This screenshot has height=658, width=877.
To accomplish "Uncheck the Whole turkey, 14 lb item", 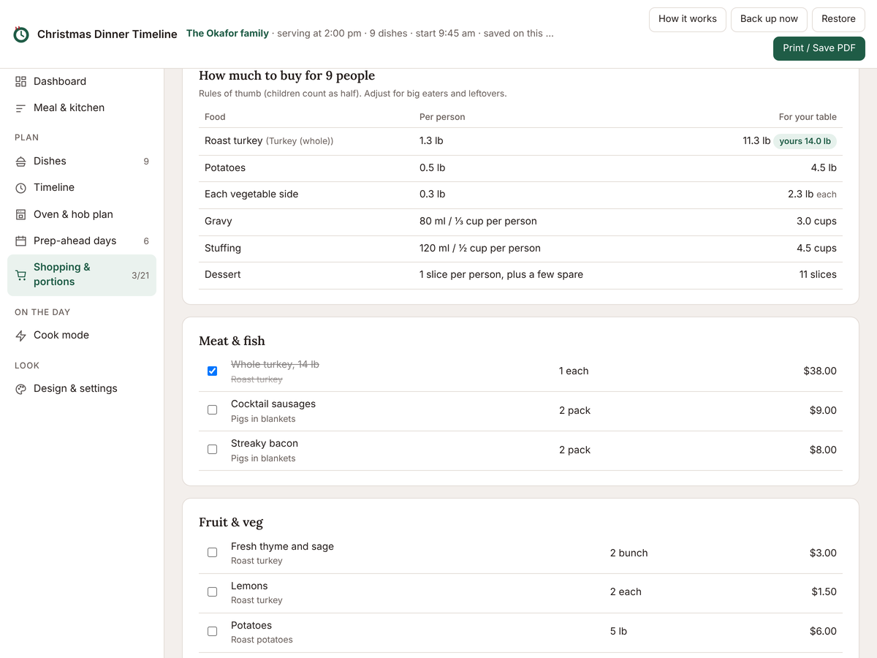I will pos(212,371).
